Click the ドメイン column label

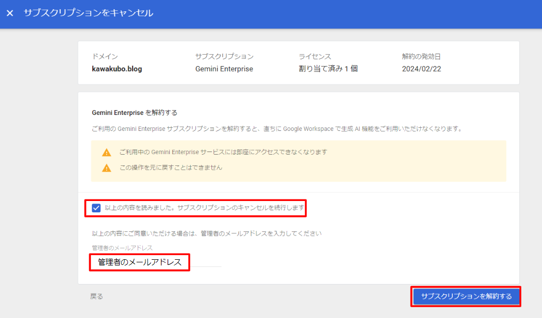(x=105, y=56)
